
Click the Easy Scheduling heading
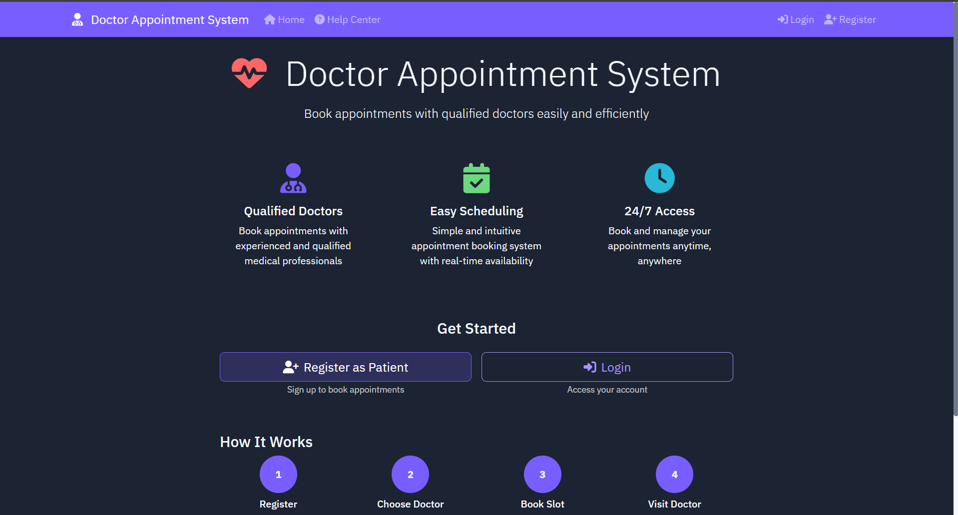point(476,211)
